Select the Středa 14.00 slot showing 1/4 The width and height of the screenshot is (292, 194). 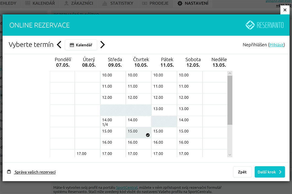pyautogui.click(x=113, y=122)
